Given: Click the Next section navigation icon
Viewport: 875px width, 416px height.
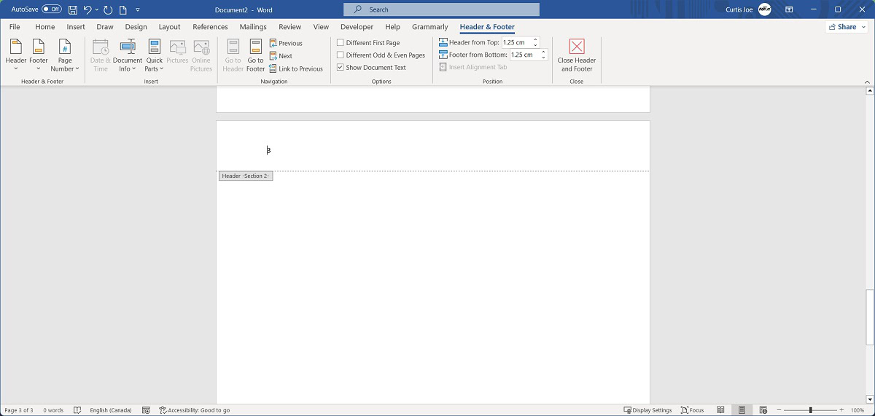Looking at the screenshot, I should tap(273, 56).
